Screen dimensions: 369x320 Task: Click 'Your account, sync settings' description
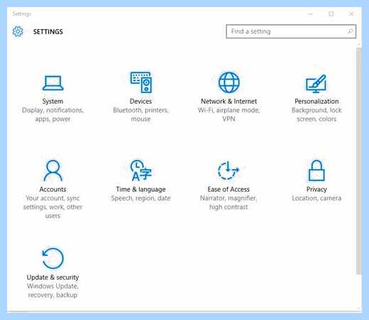click(x=53, y=207)
